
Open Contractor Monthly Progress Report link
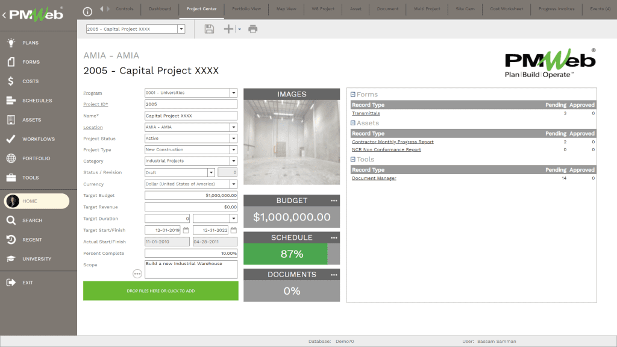pyautogui.click(x=393, y=142)
